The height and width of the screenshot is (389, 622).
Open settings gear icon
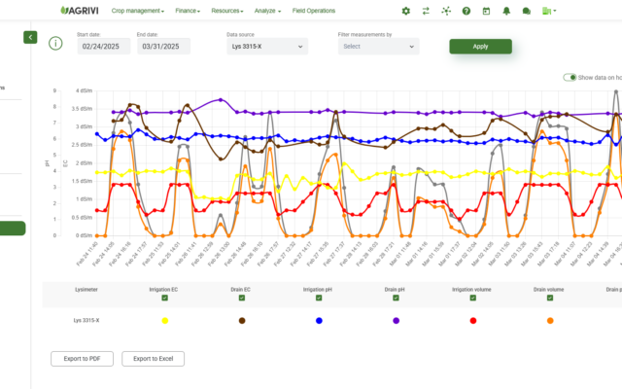[406, 11]
